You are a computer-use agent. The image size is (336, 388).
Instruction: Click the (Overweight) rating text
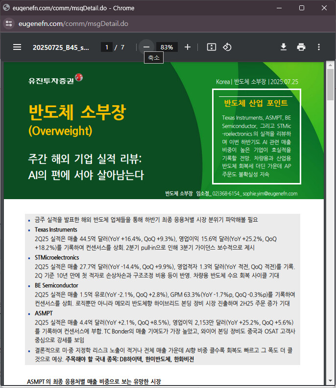pyautogui.click(x=60, y=131)
